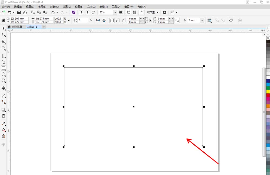Activate the Text tool

point(4,88)
